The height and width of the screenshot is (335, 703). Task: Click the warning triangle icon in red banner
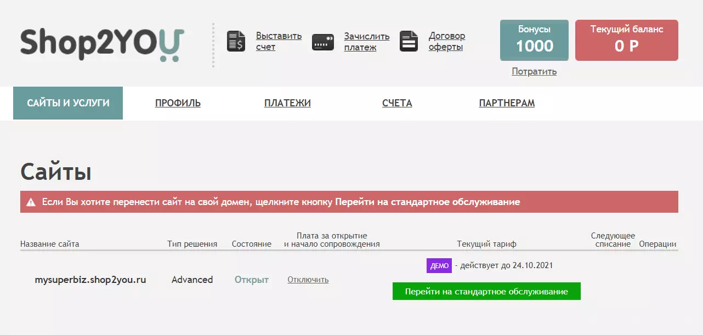pyautogui.click(x=31, y=202)
